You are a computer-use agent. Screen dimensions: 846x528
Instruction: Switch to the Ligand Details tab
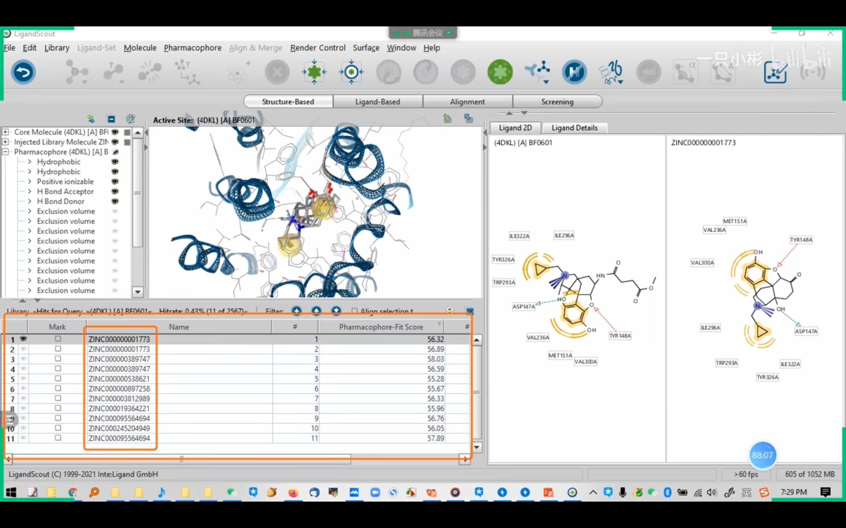point(574,128)
